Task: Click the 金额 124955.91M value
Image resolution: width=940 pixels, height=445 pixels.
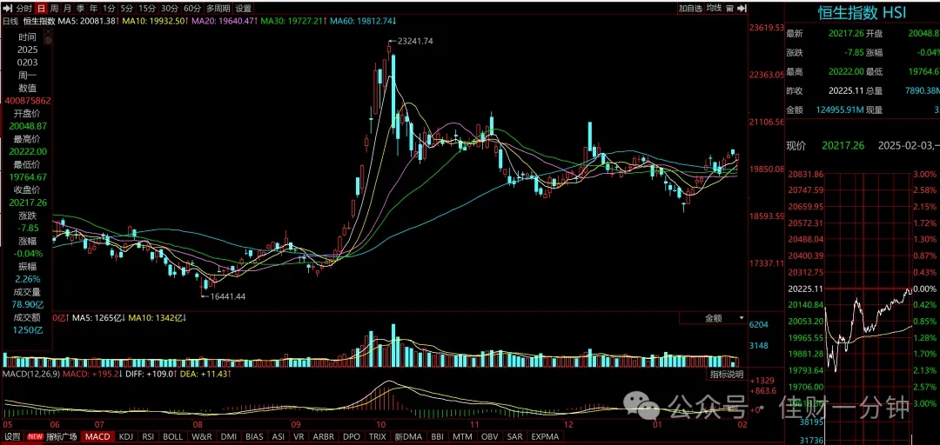Action: tap(841, 110)
